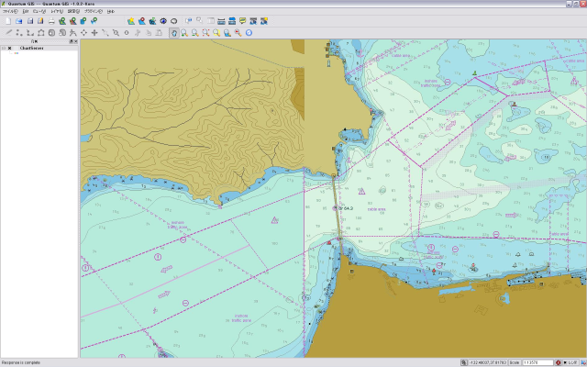Screen dimensions: 587x367
Task: Open a project with the folder icon
Action: point(18,20)
